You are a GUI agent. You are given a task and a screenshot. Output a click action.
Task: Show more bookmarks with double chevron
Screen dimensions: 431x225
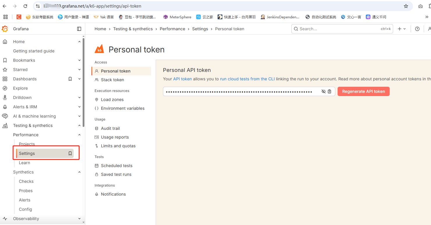pyautogui.click(x=427, y=17)
